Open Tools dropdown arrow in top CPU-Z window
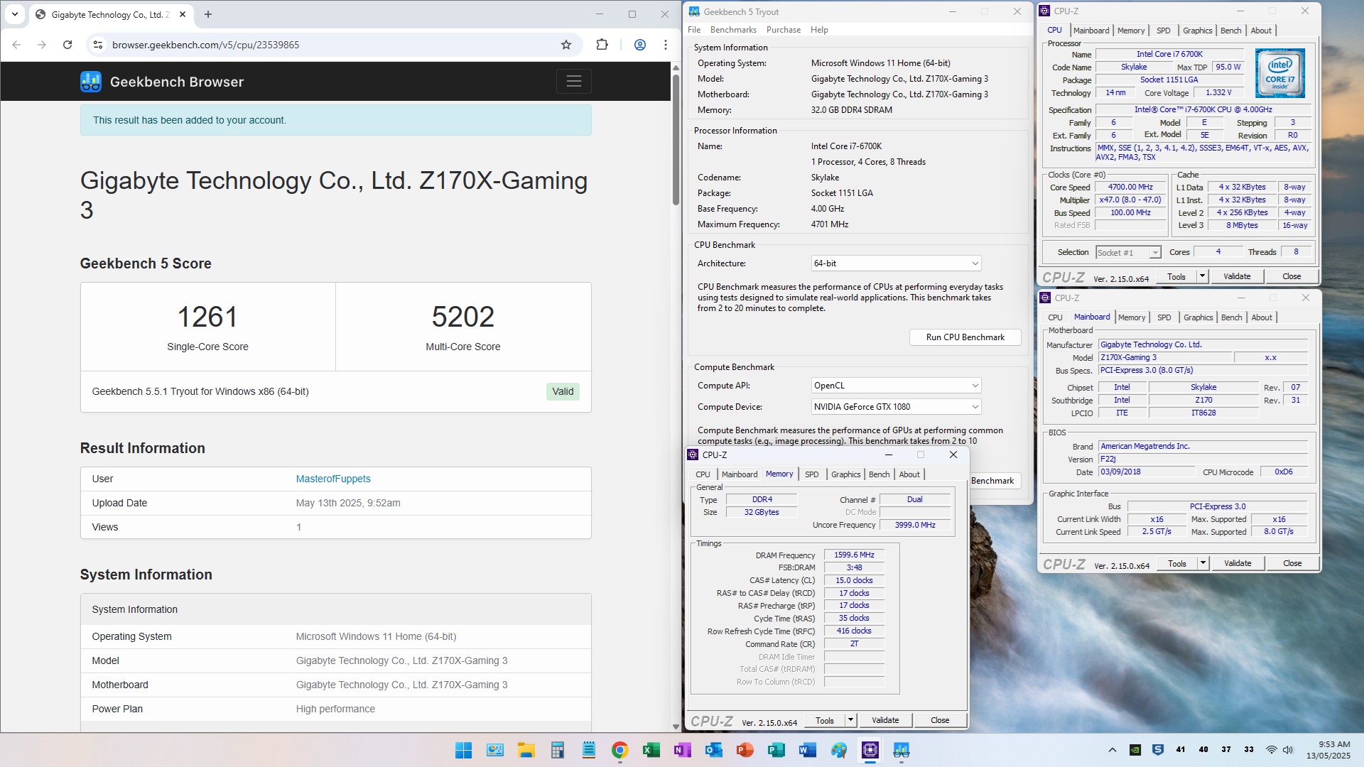The image size is (1364, 767). click(x=1202, y=276)
